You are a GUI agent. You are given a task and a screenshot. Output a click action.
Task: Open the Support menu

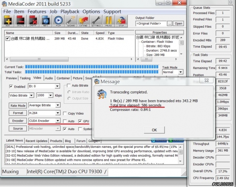[x=112, y=11]
